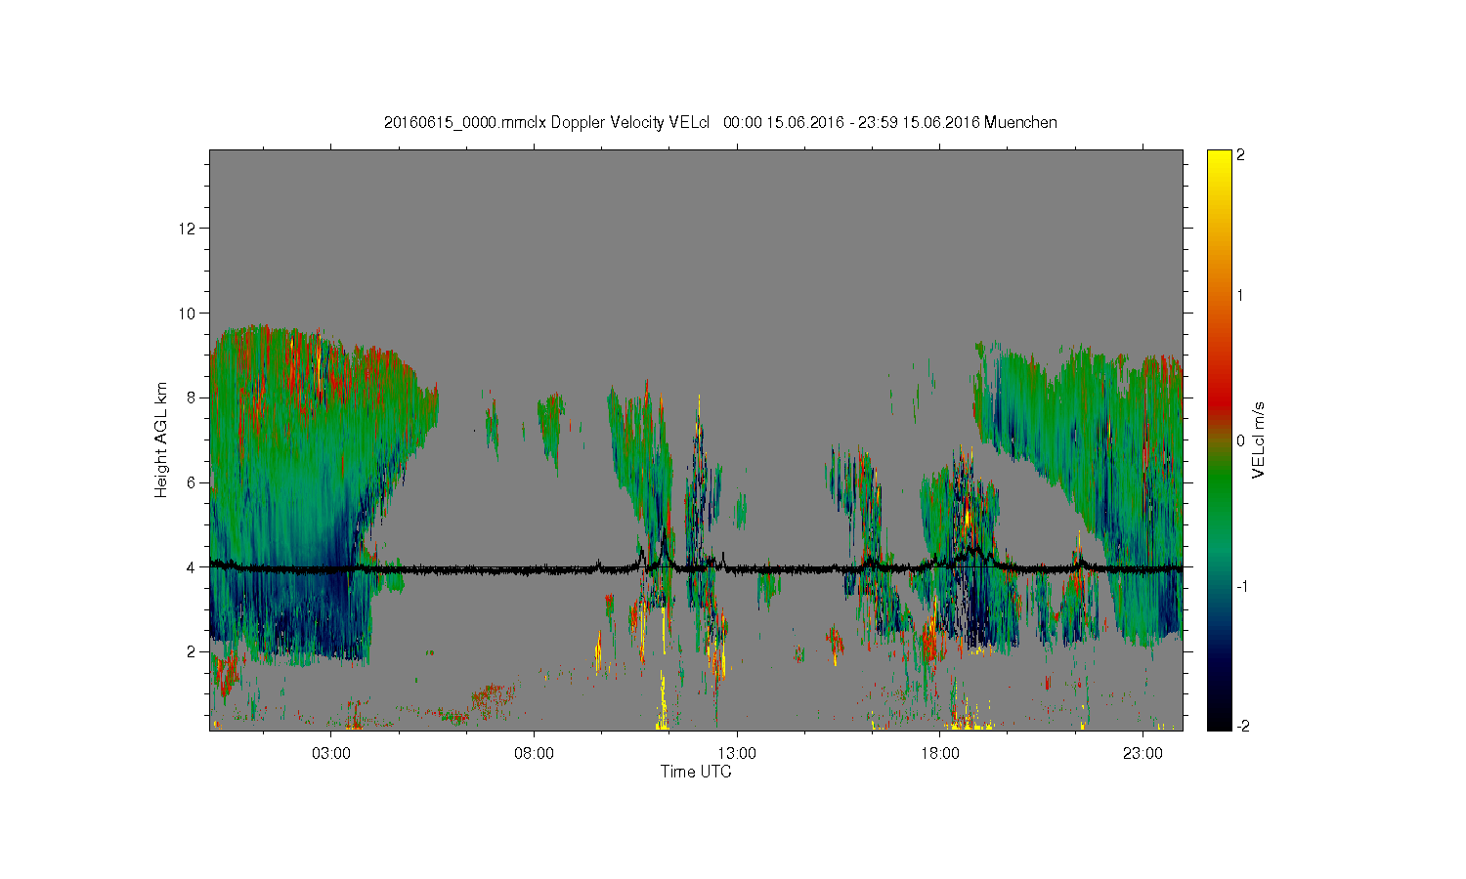This screenshot has width=1466, height=879.
Task: Click the 'Height AGL km' y-axis label
Action: coord(161,439)
